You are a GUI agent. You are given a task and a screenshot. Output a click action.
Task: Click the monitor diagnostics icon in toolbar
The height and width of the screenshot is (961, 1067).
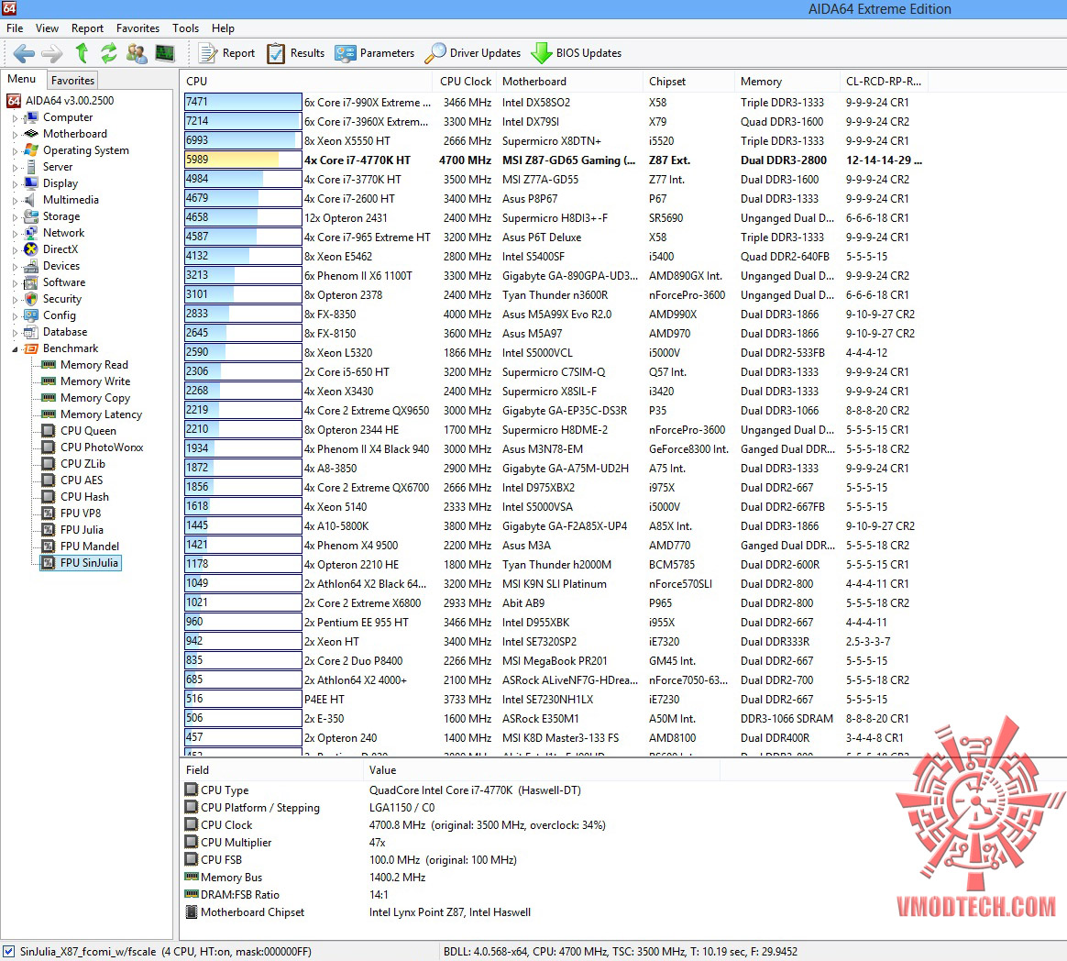[x=165, y=53]
